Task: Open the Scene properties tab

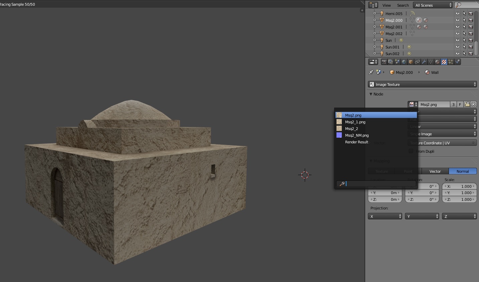Action: (x=397, y=62)
